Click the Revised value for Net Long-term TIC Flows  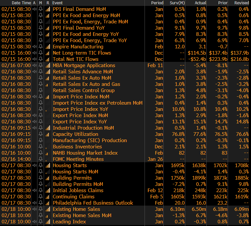[x=240, y=53]
